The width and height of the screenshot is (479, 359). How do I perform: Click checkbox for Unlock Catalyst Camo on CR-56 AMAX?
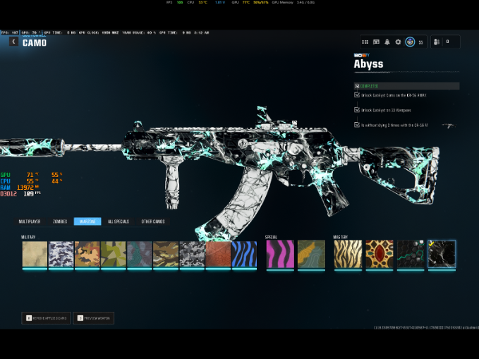(x=357, y=95)
